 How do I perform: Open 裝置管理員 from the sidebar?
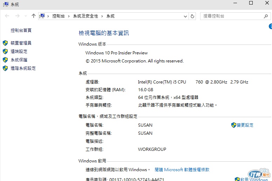point(21,43)
